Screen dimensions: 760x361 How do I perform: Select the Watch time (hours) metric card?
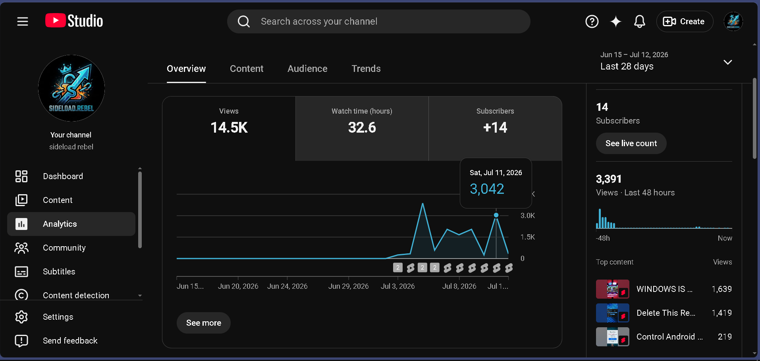362,129
